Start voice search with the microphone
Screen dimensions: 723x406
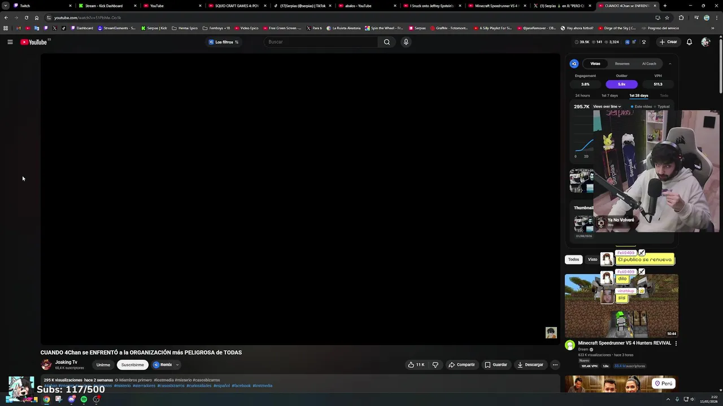click(406, 42)
